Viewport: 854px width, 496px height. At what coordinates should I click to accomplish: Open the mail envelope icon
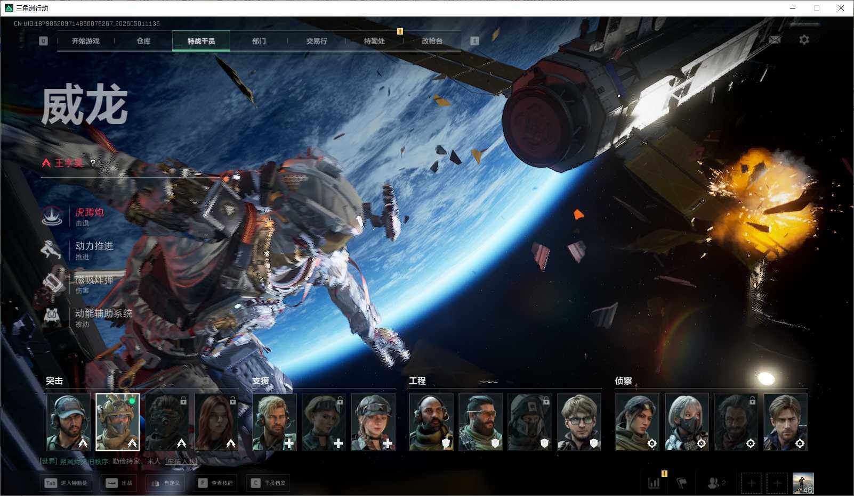(775, 40)
